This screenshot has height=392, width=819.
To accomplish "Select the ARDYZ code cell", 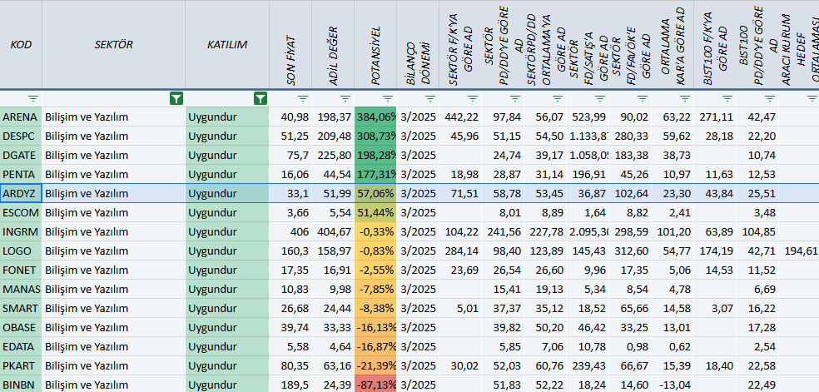I will coord(21,194).
